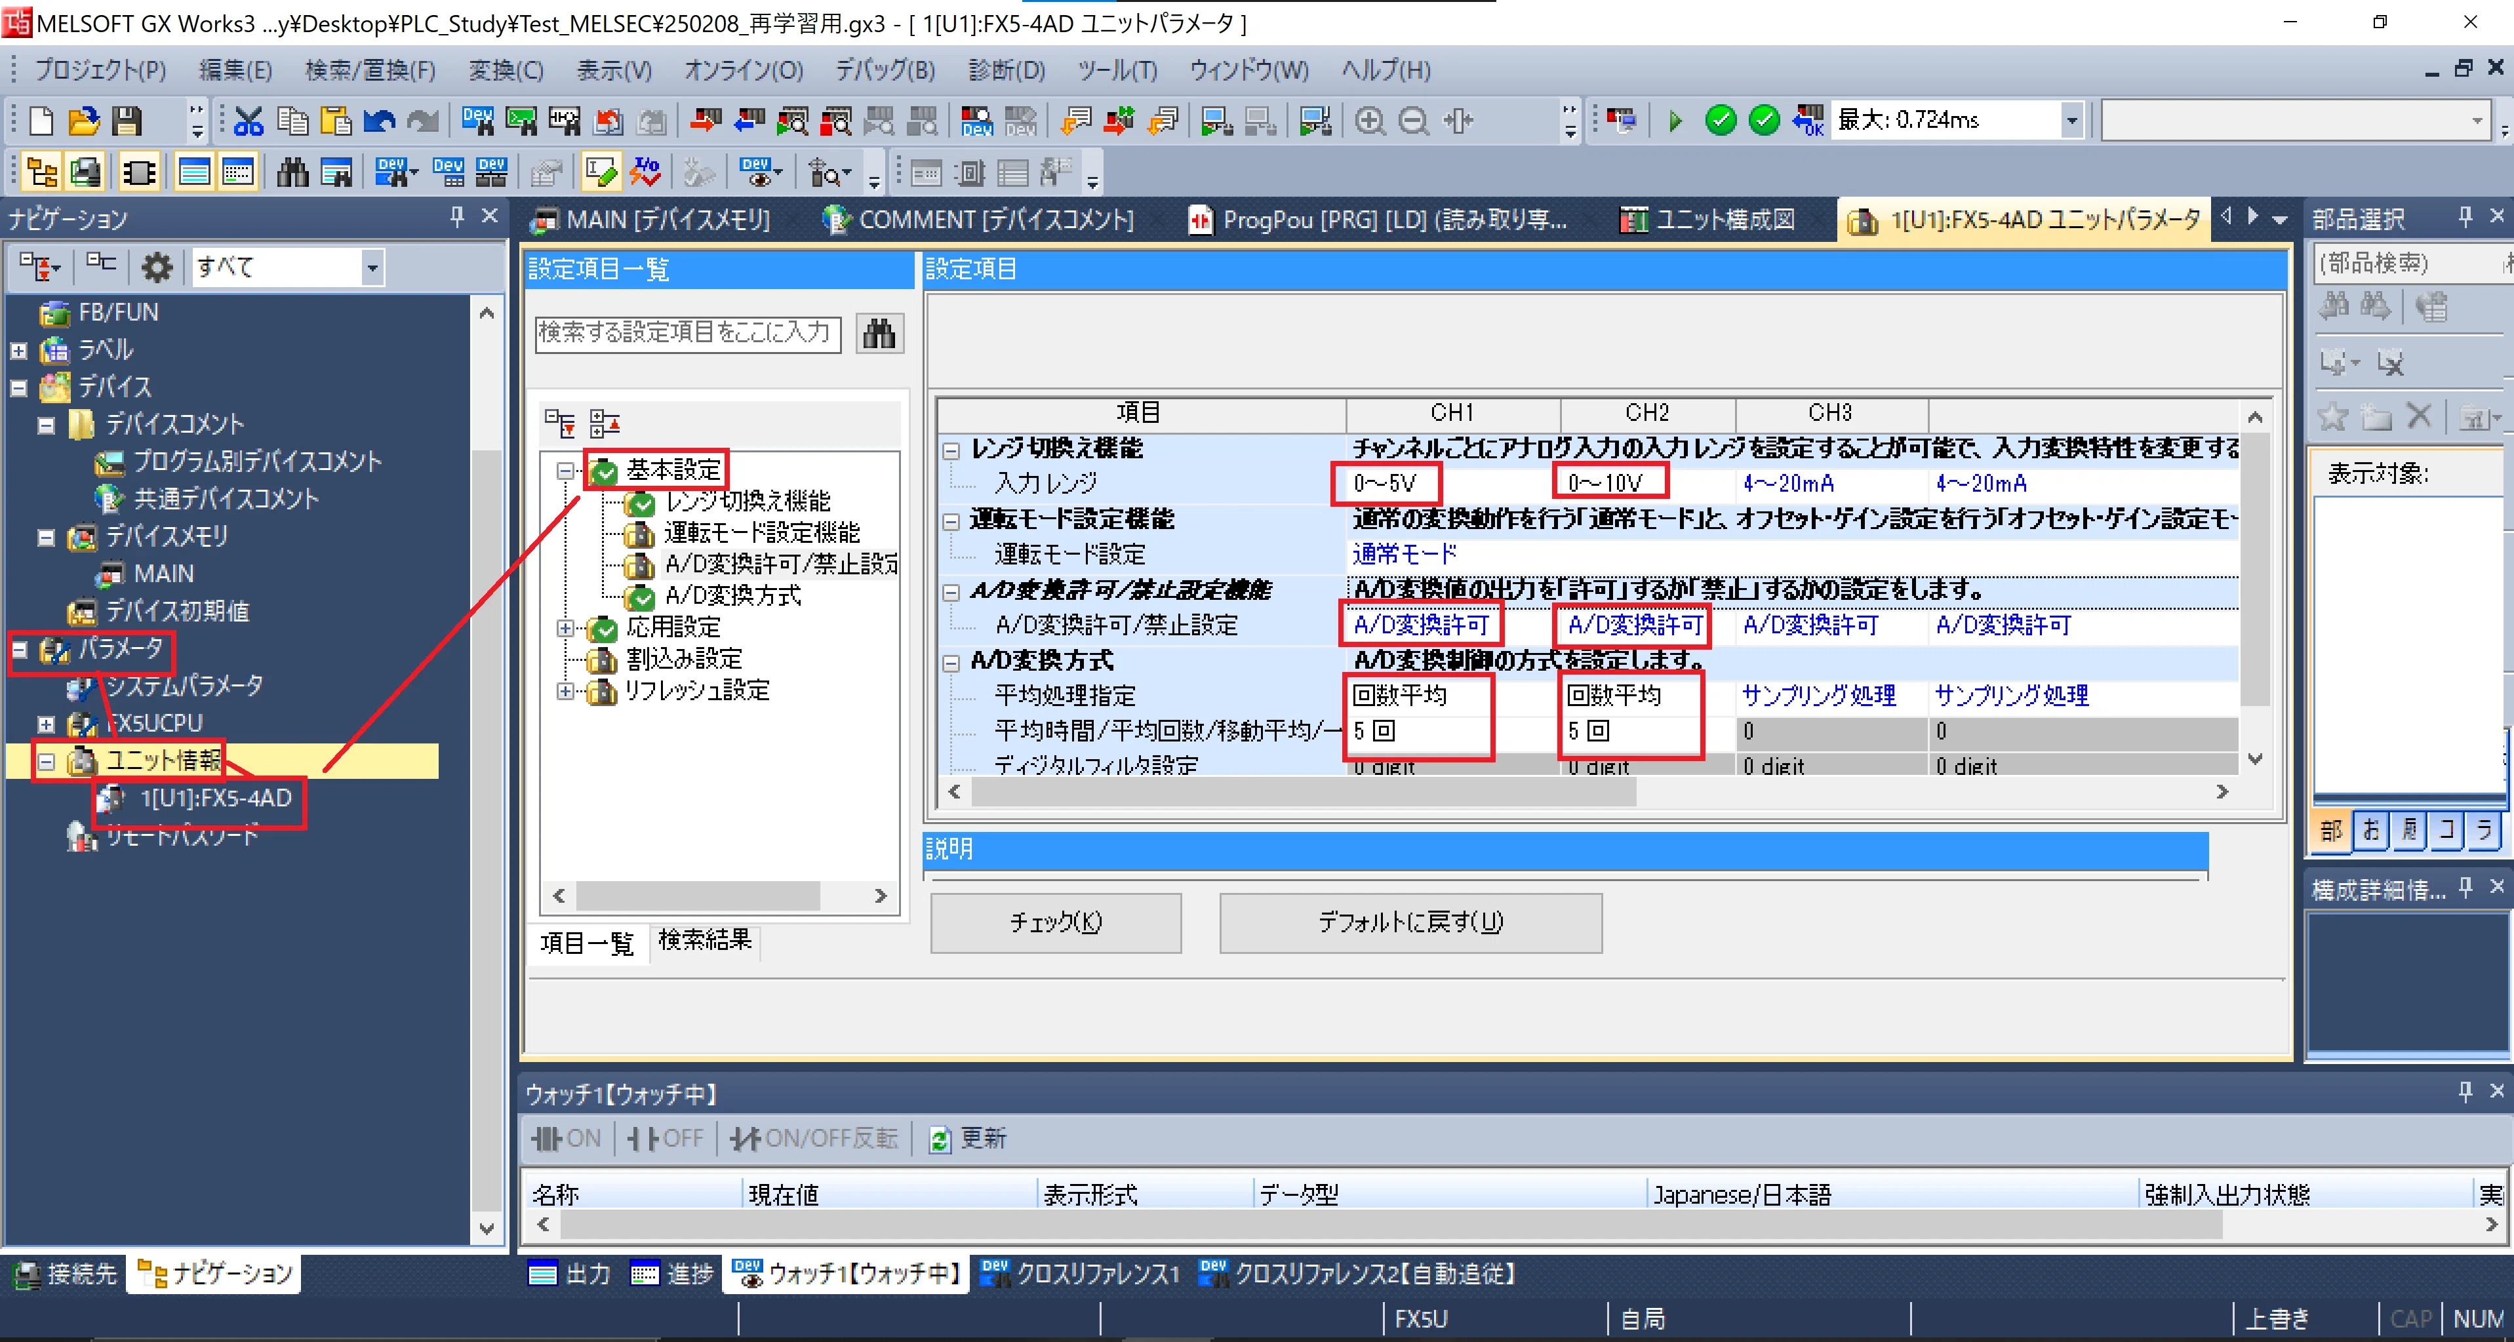Start simulation with the green play icon
The width and height of the screenshot is (2514, 1342).
click(x=1676, y=121)
